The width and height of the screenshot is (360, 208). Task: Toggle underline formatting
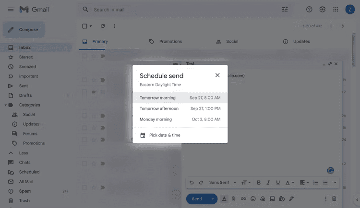pos(278,183)
